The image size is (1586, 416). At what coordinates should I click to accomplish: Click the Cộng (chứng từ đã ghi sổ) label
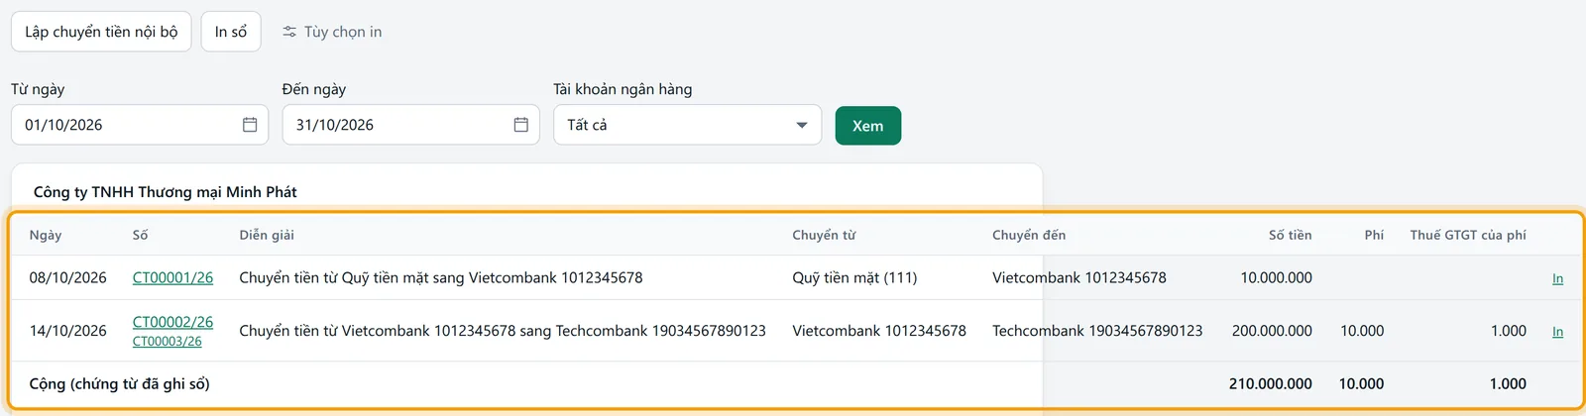(x=120, y=384)
